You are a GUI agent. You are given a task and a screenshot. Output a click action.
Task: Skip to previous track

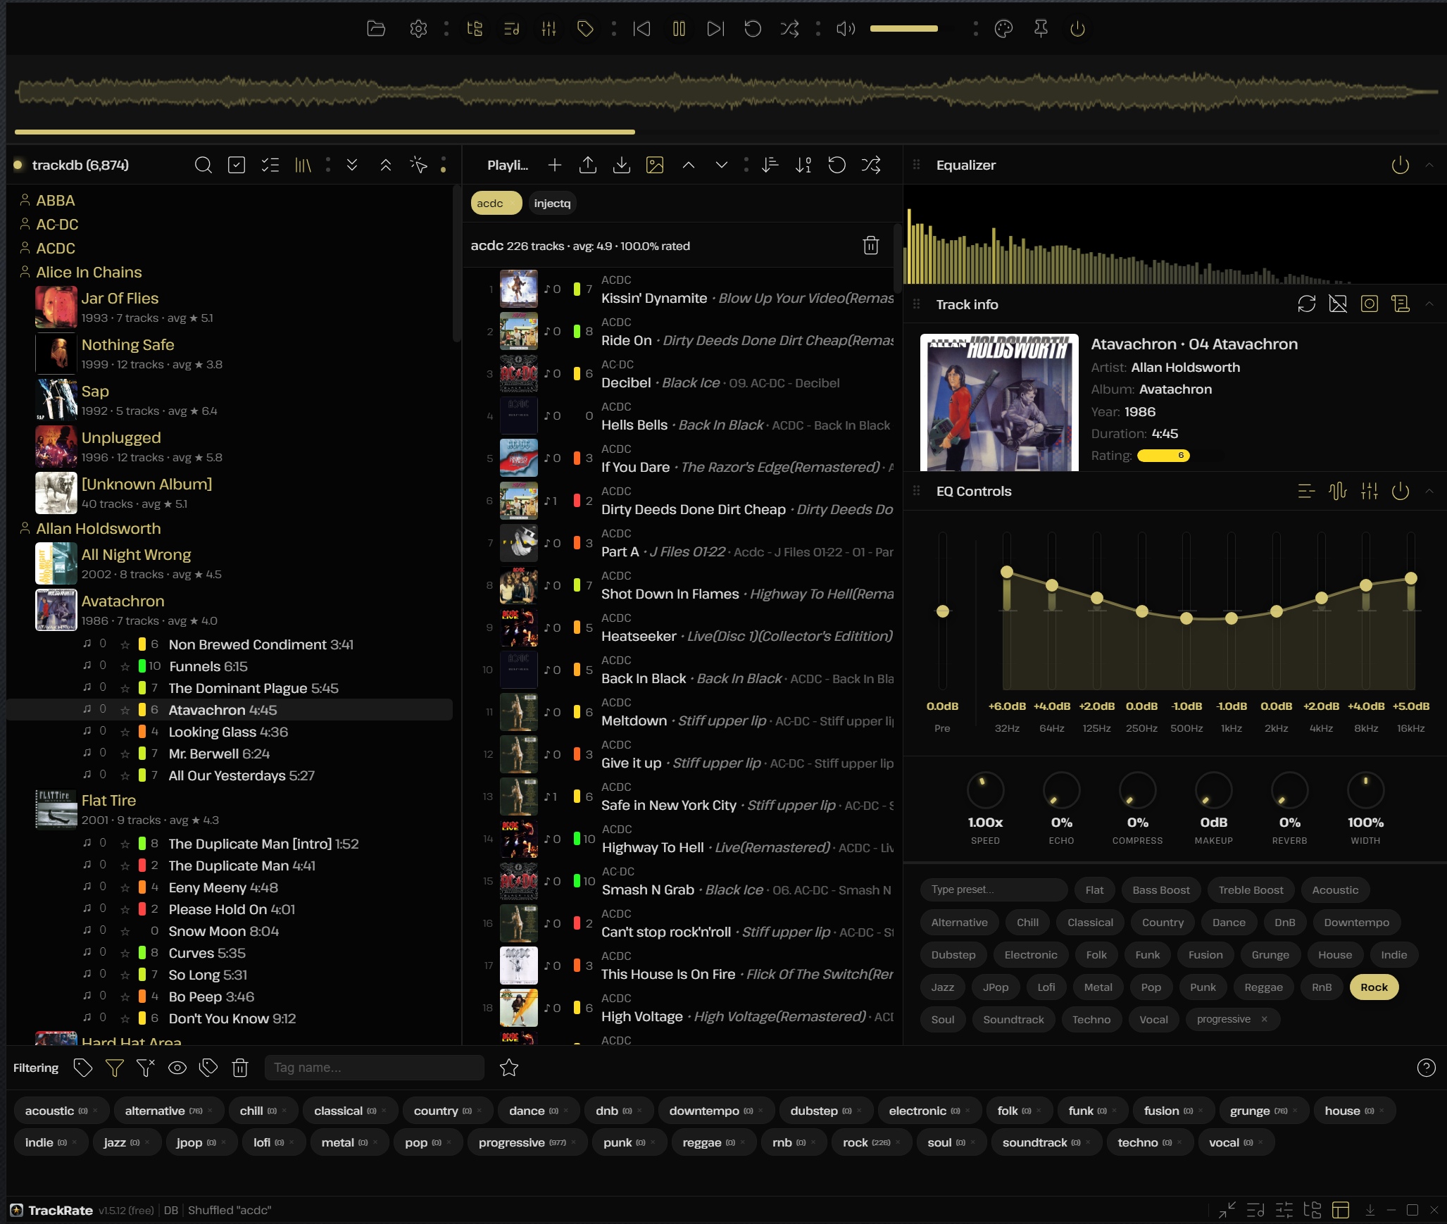(x=641, y=29)
